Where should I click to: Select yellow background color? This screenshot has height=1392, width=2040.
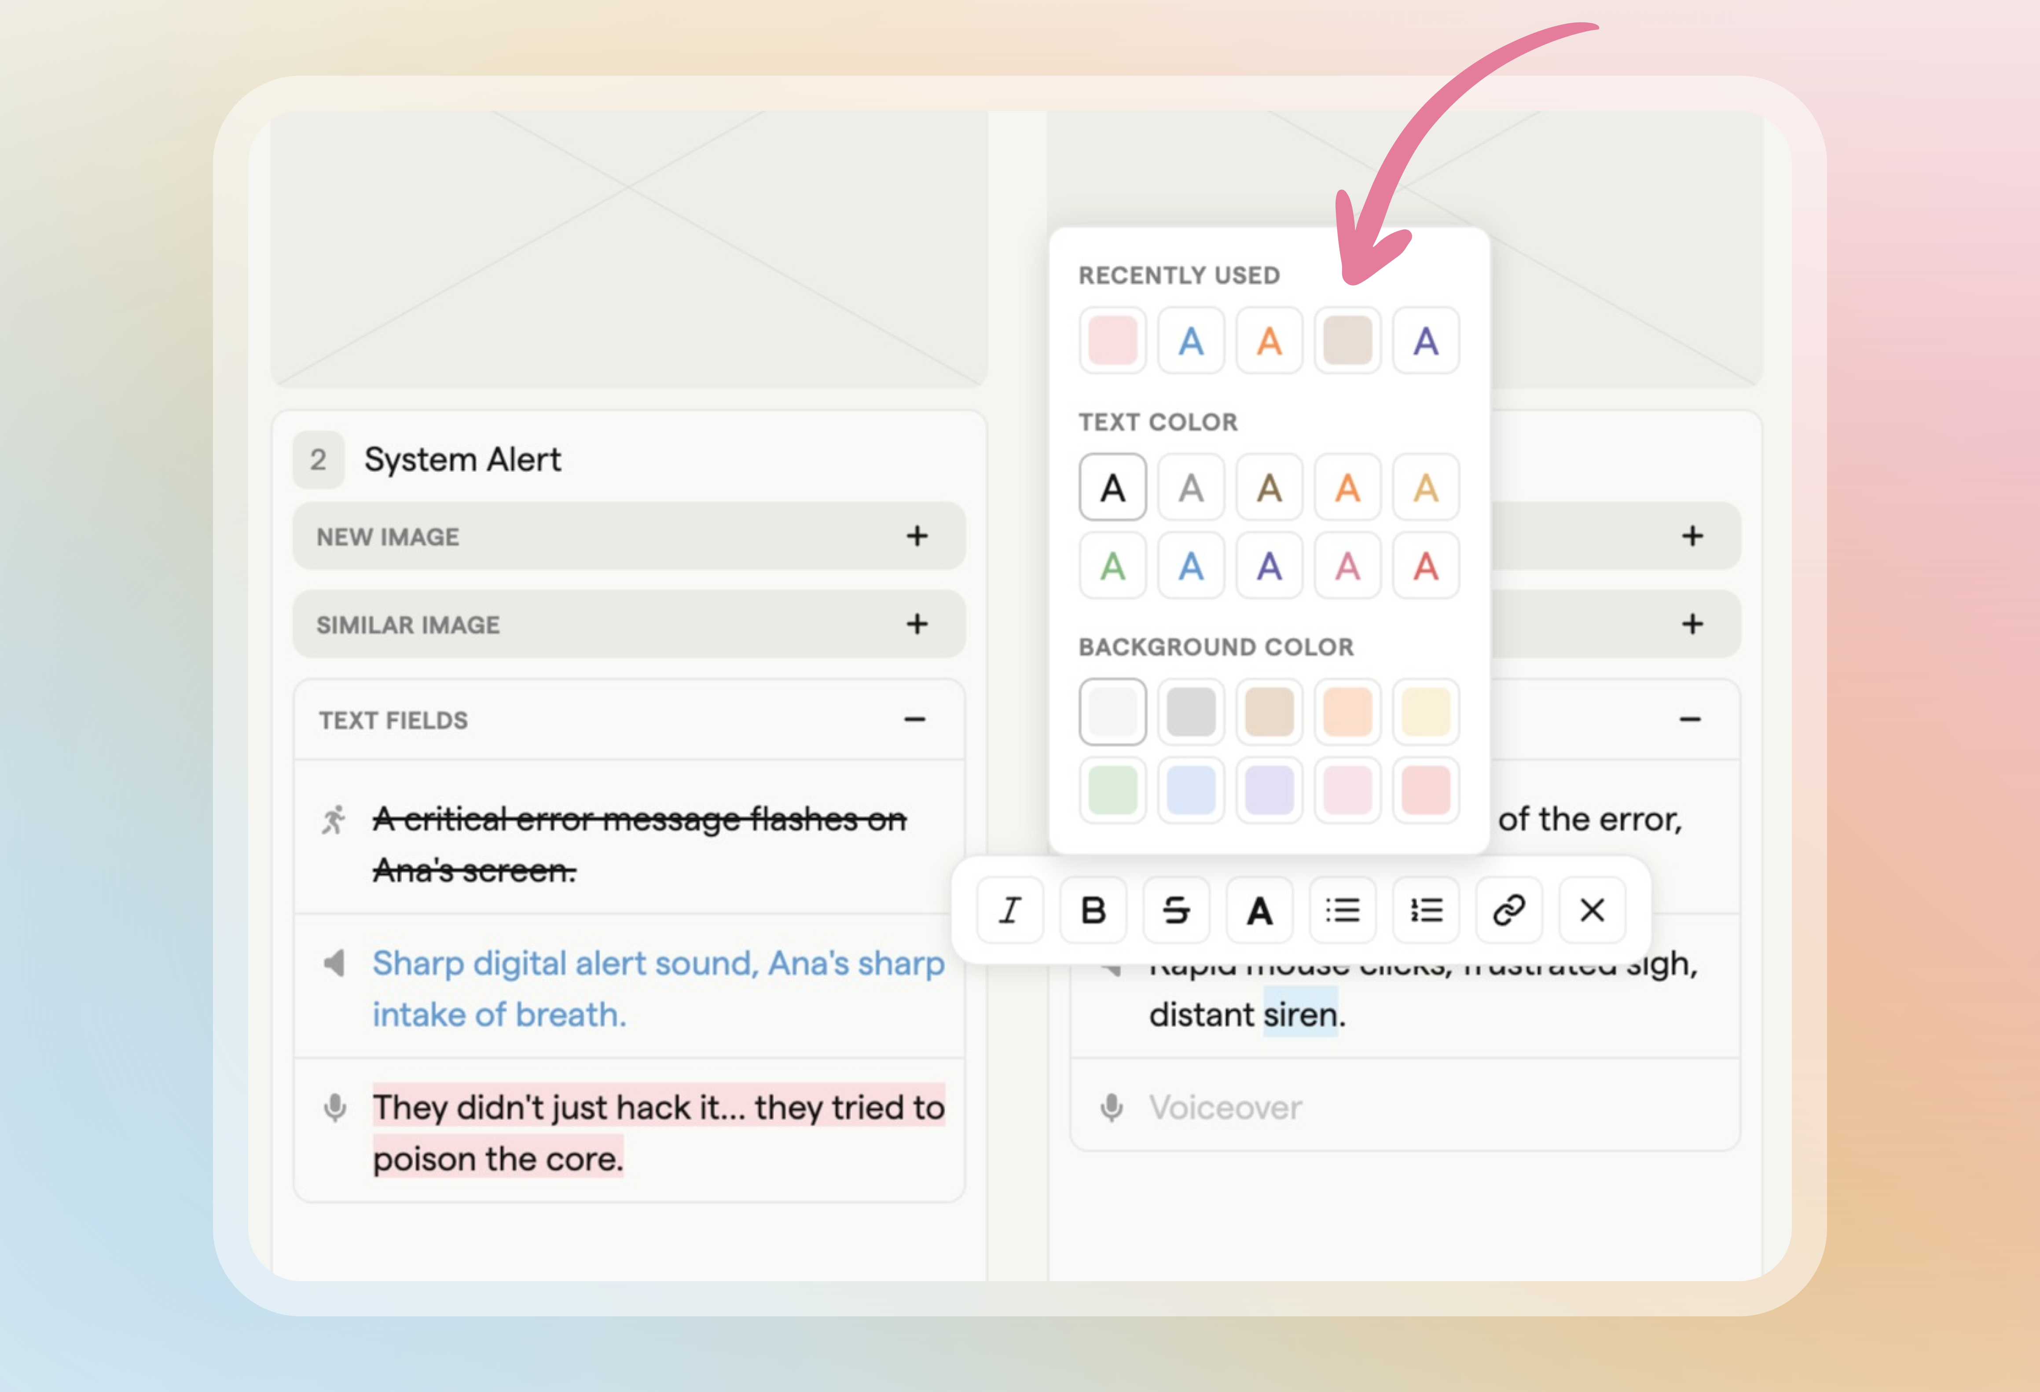pyautogui.click(x=1426, y=712)
